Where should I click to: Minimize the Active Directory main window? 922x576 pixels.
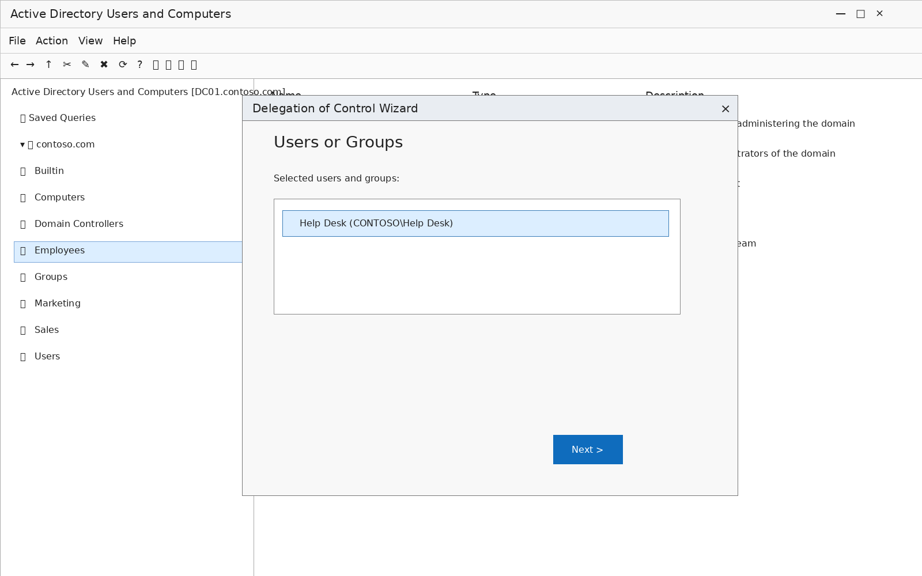click(x=841, y=14)
